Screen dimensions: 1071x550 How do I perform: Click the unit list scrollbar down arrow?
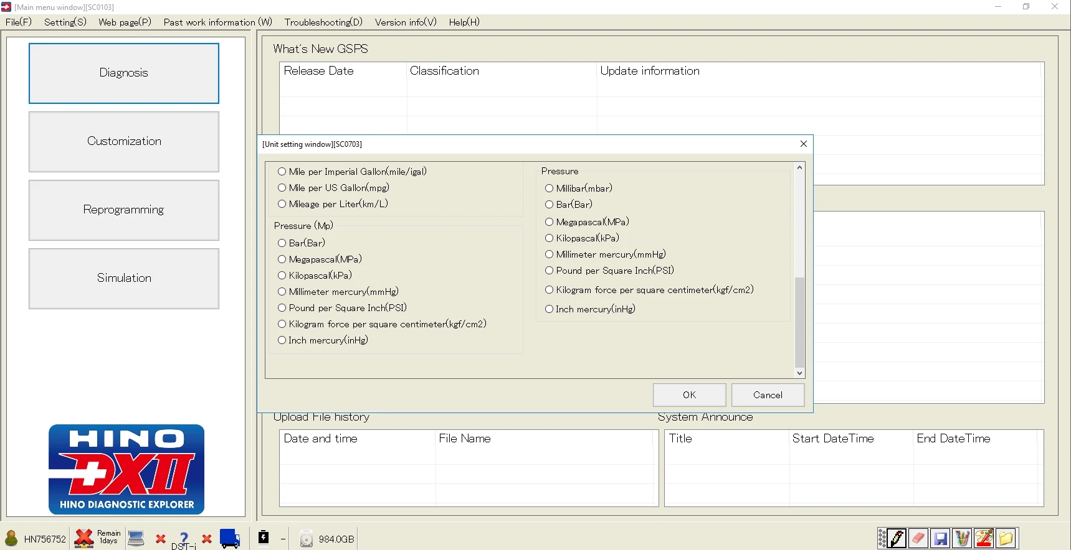(800, 373)
